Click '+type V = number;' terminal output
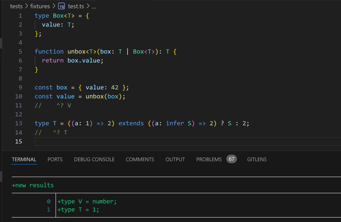 click(x=87, y=202)
